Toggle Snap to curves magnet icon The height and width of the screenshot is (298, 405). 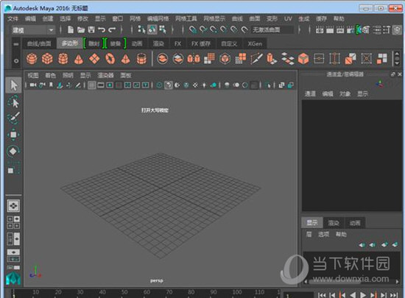click(x=203, y=29)
